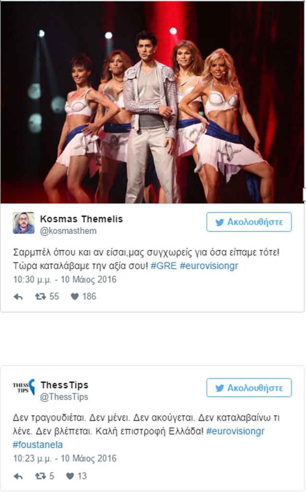Follow ThessTips with Ακολουθήστε button
Image resolution: width=306 pixels, height=492 pixels.
pos(249,388)
